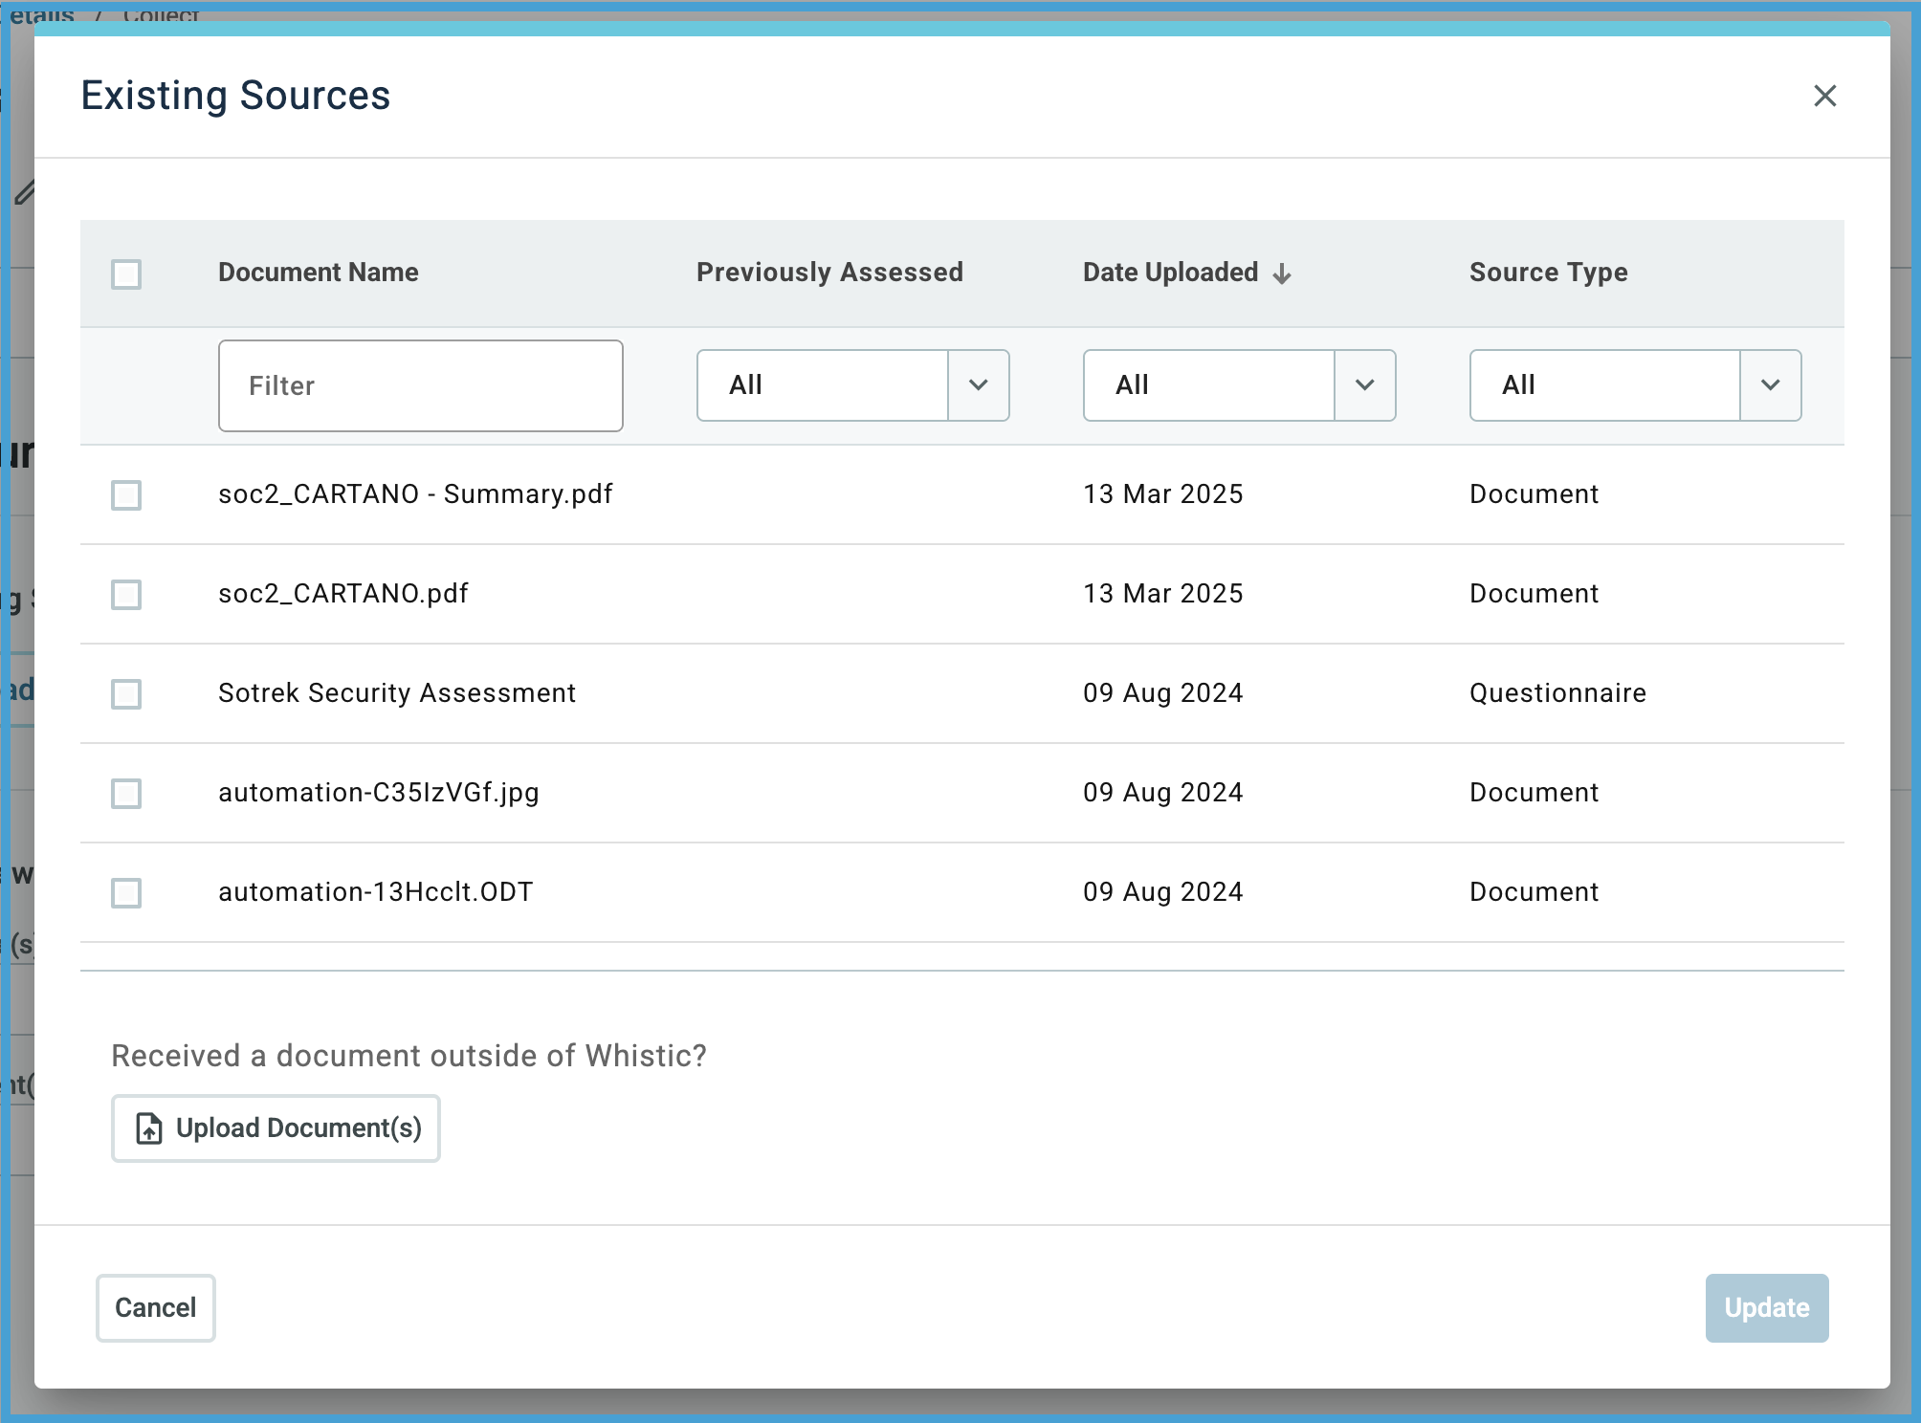
Task: Select the Sotrek Security Assessment checkbox
Action: click(125, 694)
